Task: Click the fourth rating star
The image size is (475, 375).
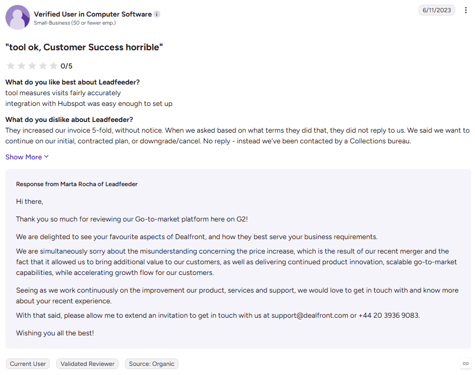Action: pyautogui.click(x=43, y=66)
